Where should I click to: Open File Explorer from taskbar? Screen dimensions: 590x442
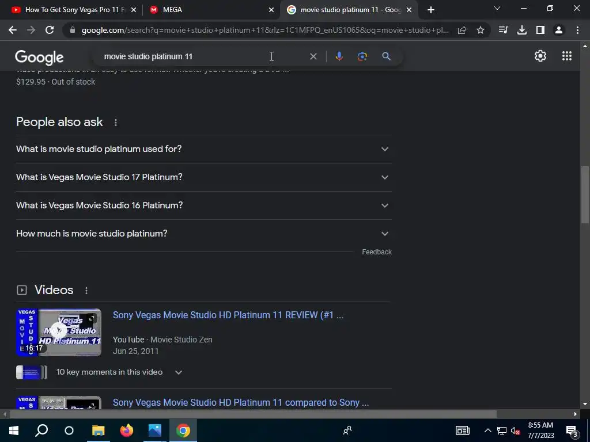pyautogui.click(x=98, y=430)
